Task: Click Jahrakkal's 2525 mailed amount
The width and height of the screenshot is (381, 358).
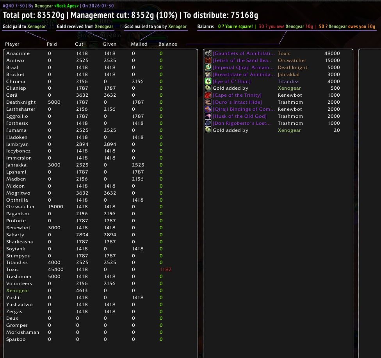Action: [138, 165]
